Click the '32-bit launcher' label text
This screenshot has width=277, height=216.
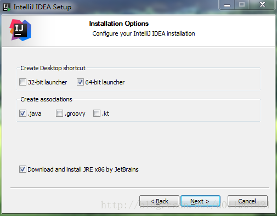47,82
